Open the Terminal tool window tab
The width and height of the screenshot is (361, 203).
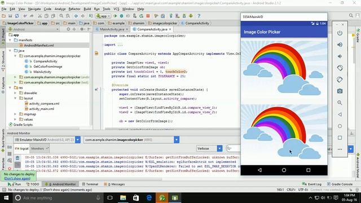pos(90,184)
